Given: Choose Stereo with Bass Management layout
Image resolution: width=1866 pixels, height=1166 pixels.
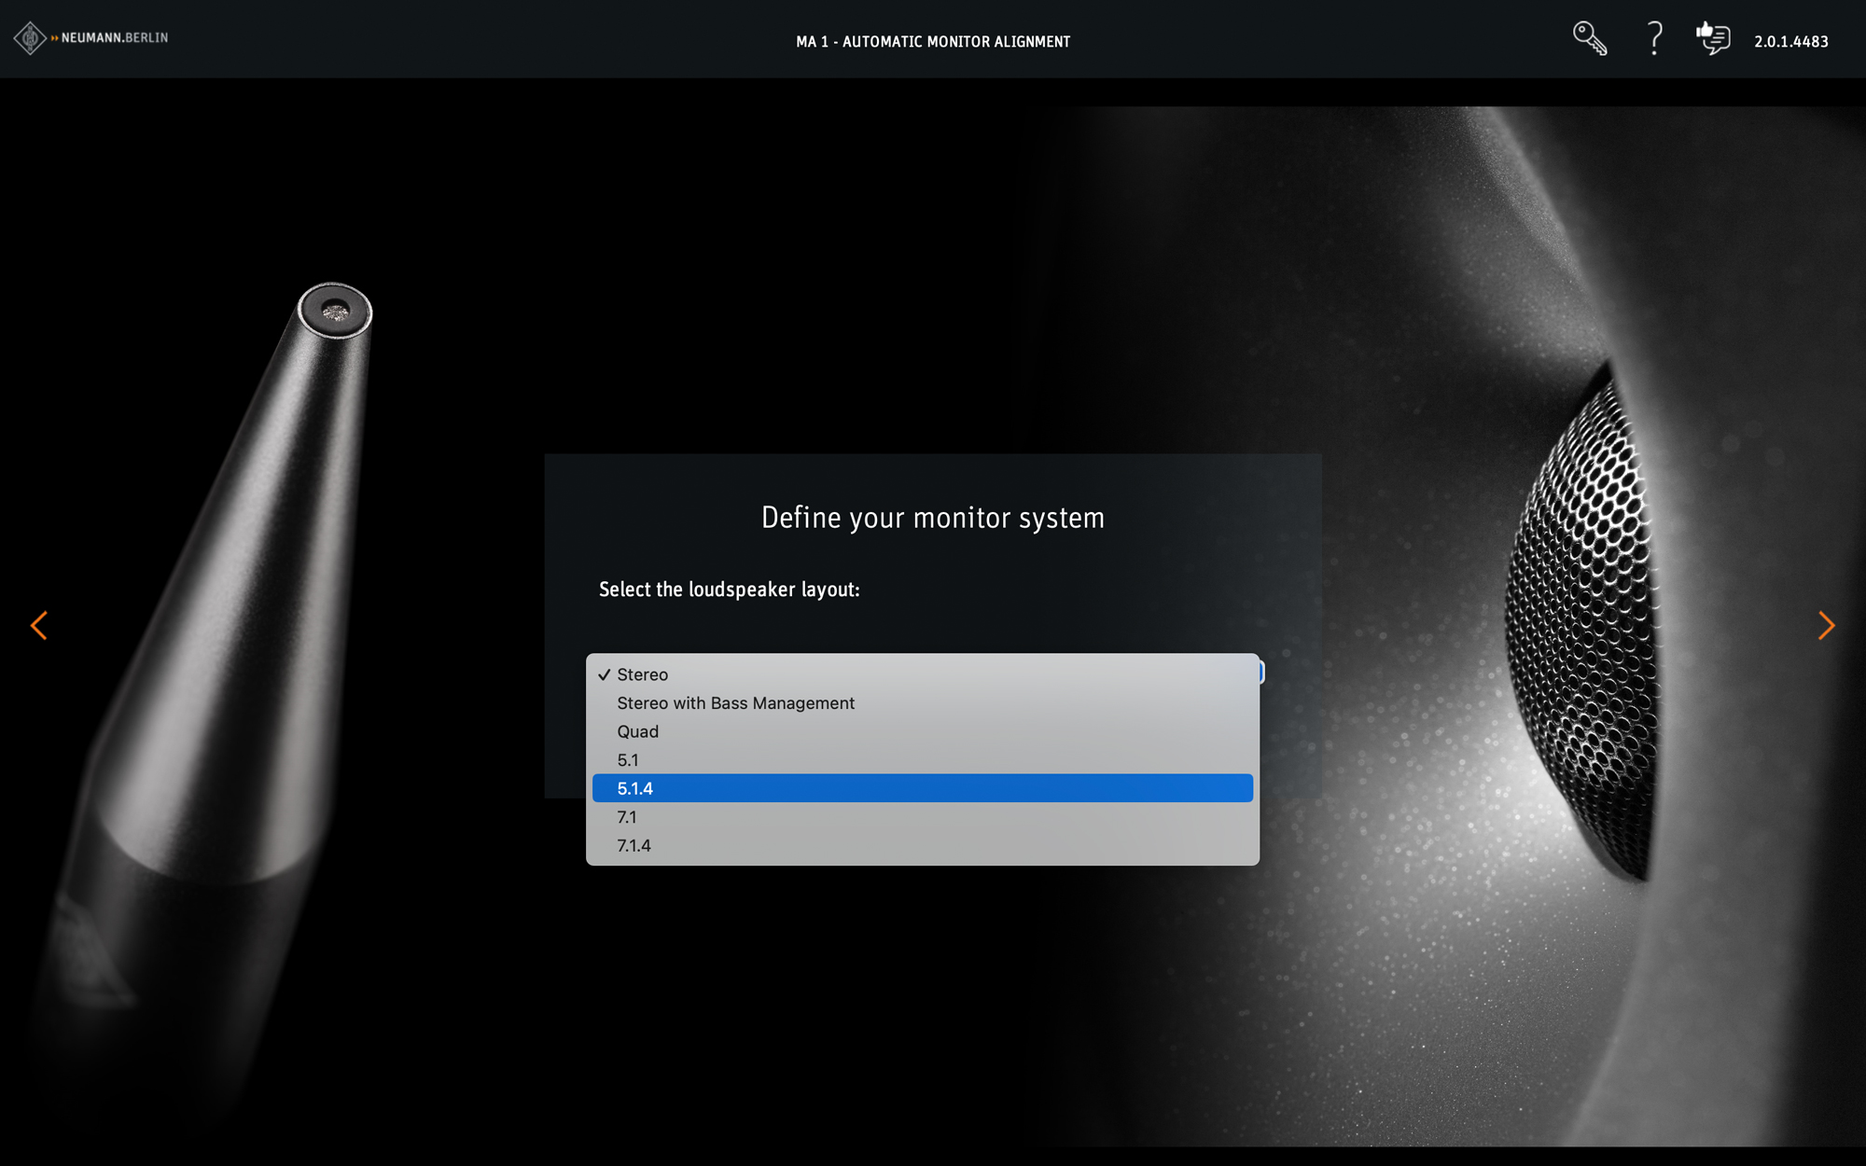Looking at the screenshot, I should [x=735, y=703].
